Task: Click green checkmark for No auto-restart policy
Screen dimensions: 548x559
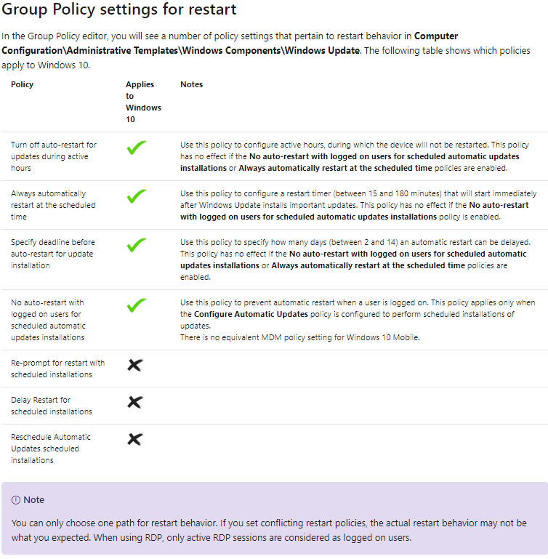Action: 136,306
